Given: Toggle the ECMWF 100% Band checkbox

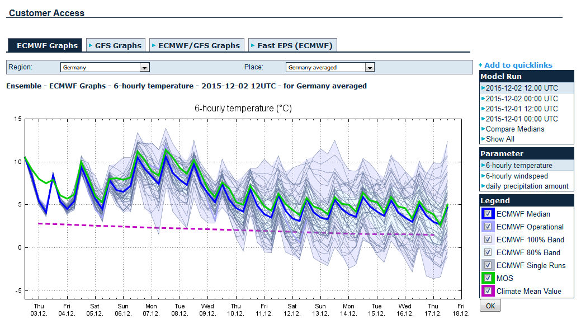Looking at the screenshot, I should (488, 240).
